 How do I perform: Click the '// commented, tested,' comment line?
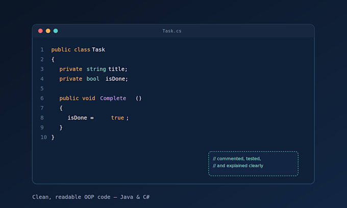pyautogui.click(x=237, y=159)
